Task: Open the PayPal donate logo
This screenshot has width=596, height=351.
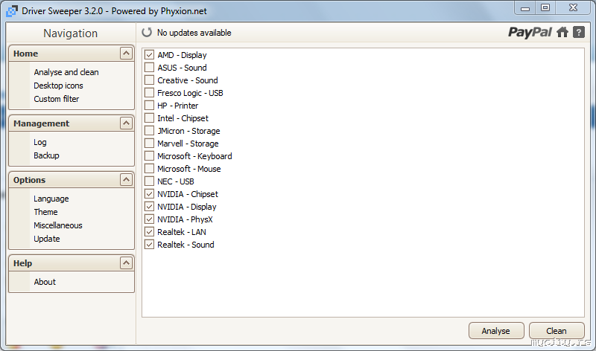Action: (x=530, y=33)
